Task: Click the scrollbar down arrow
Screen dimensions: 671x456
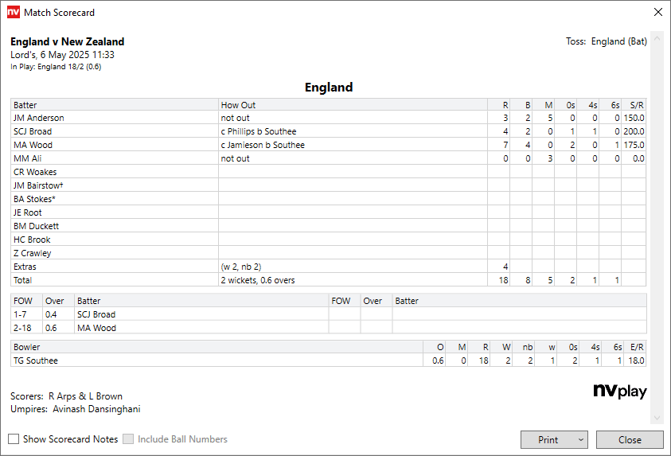Action: click(657, 419)
